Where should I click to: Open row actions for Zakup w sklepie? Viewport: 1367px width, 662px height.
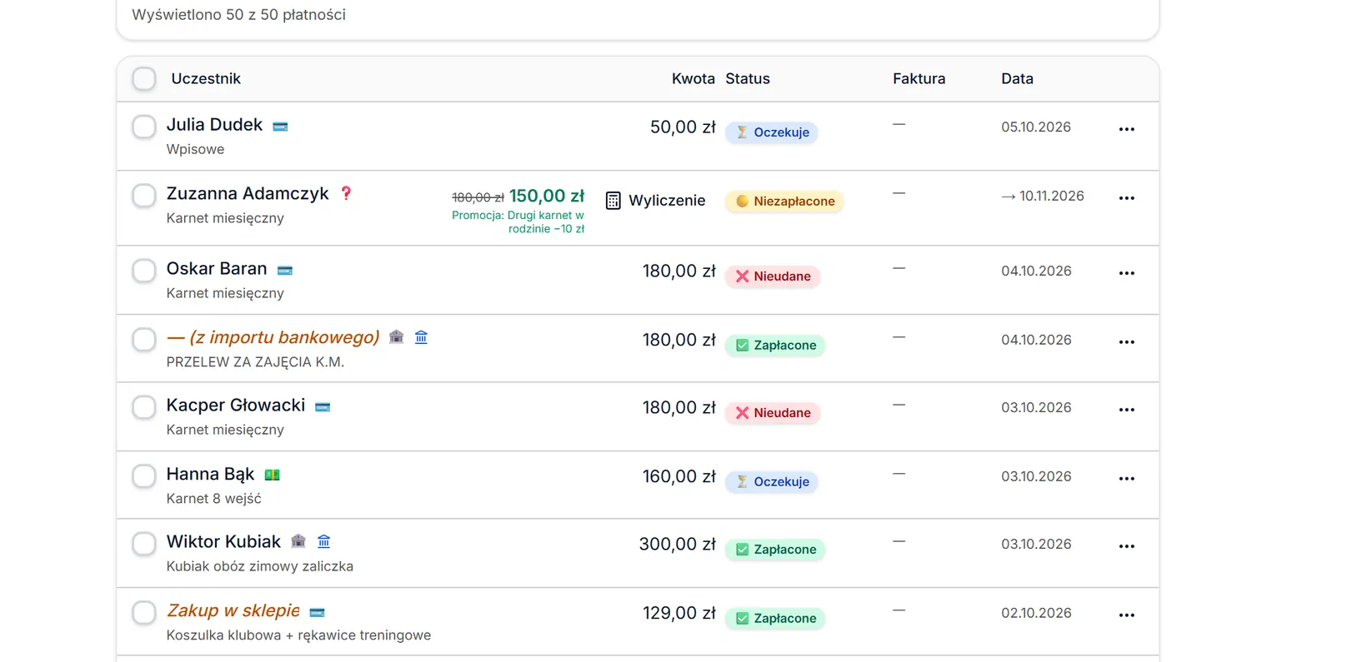[1127, 615]
